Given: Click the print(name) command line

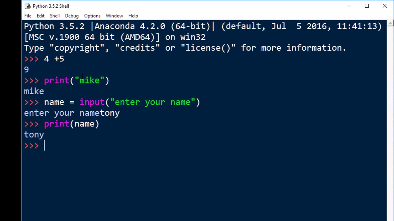Looking at the screenshot, I should point(71,124).
